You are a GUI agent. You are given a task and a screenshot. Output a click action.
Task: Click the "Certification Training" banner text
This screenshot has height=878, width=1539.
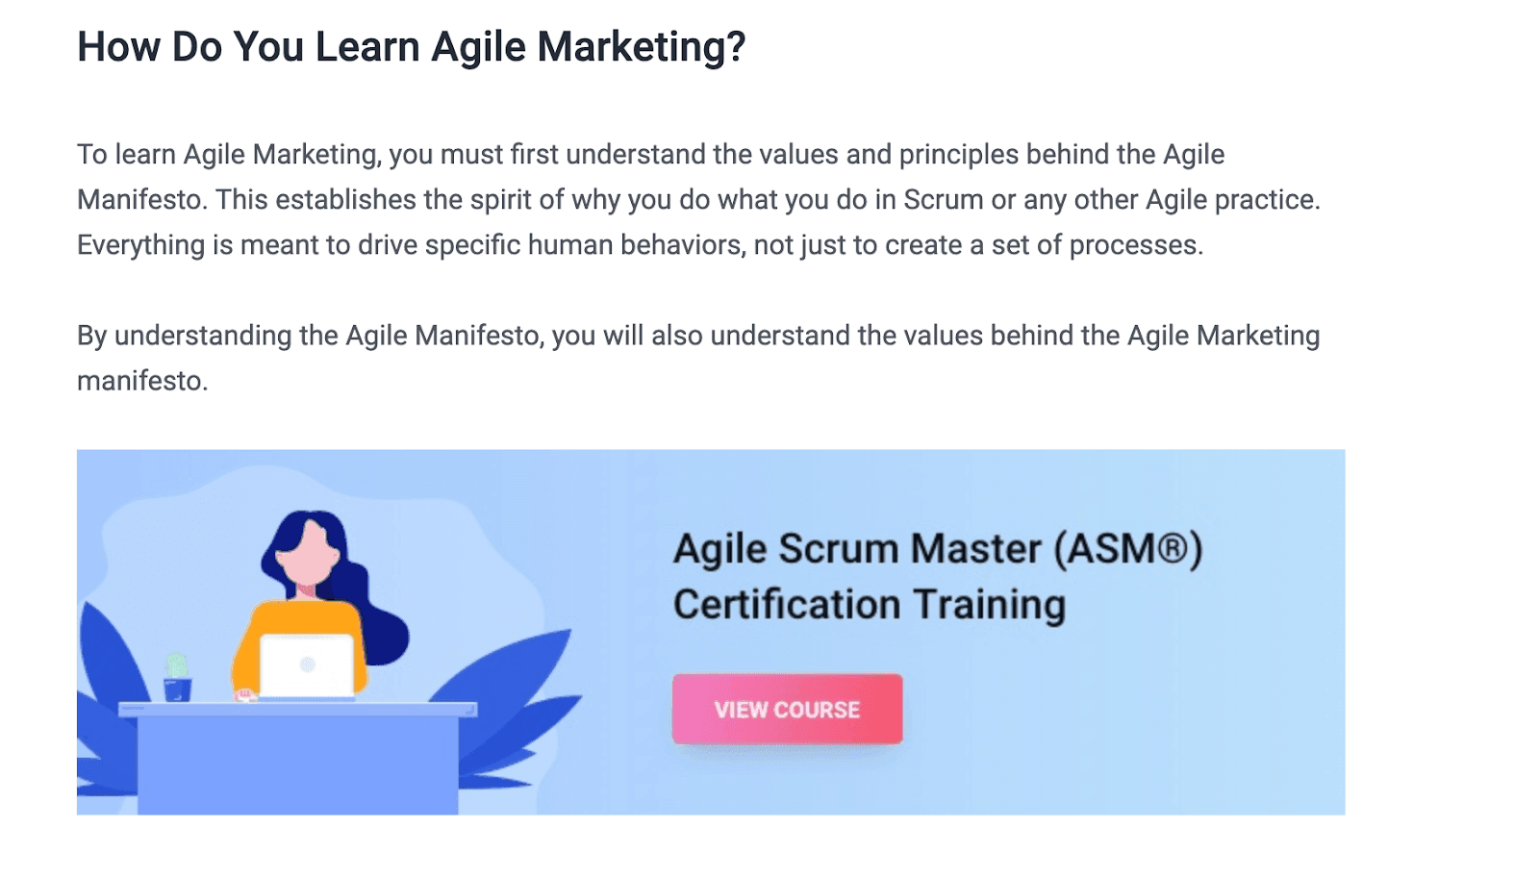(x=869, y=605)
